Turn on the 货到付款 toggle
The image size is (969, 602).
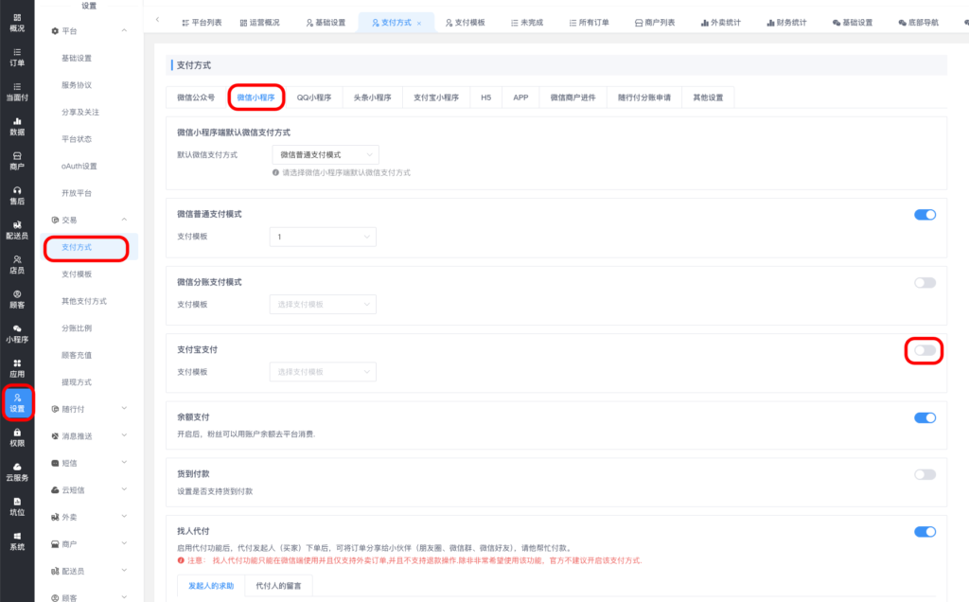pos(925,474)
